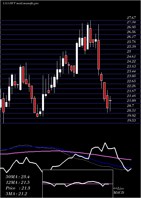141x198 pixels.
Task: Select the 24.61 price axis label
Action: pyautogui.click(x=131, y=56)
